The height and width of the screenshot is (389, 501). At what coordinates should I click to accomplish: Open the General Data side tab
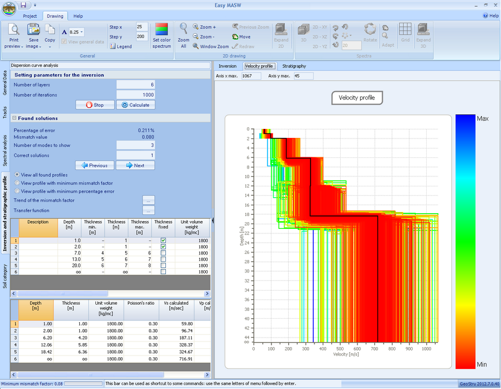click(5, 83)
